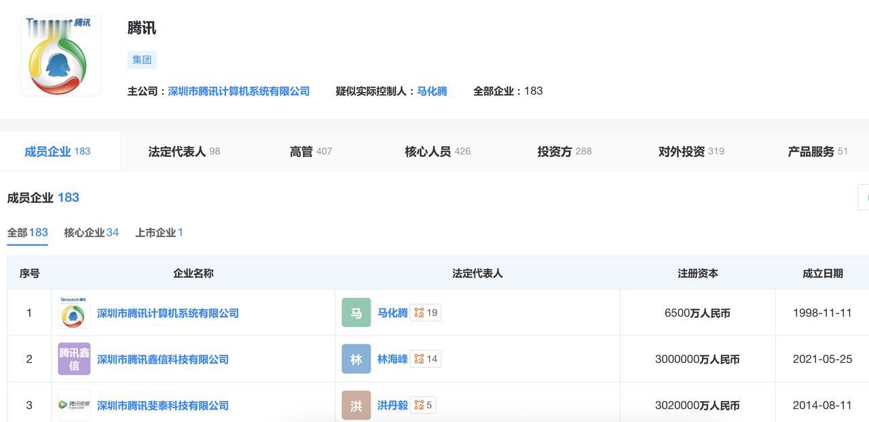Open suspected controller 马化腾 link in header
Viewport: 869px width, 422px height.
tap(432, 91)
